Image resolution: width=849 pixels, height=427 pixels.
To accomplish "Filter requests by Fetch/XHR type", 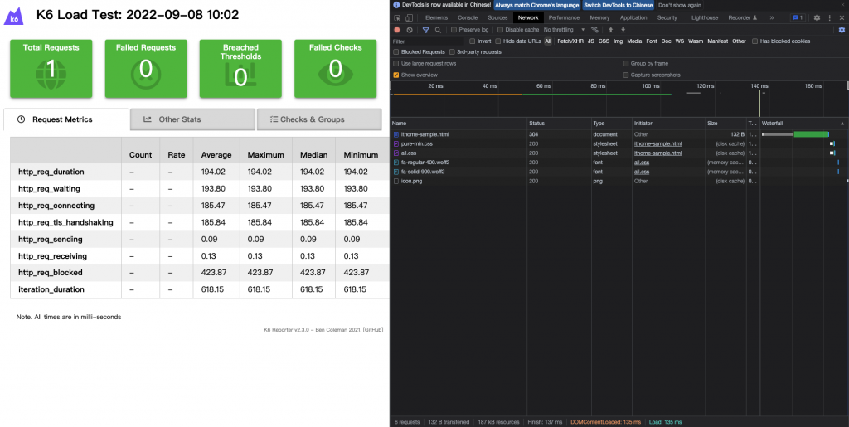I will [570, 41].
